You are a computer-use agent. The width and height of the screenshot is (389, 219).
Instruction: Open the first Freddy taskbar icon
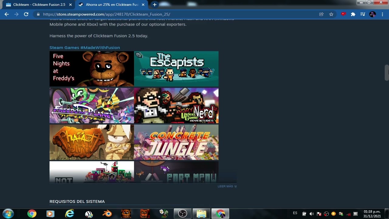point(126,214)
